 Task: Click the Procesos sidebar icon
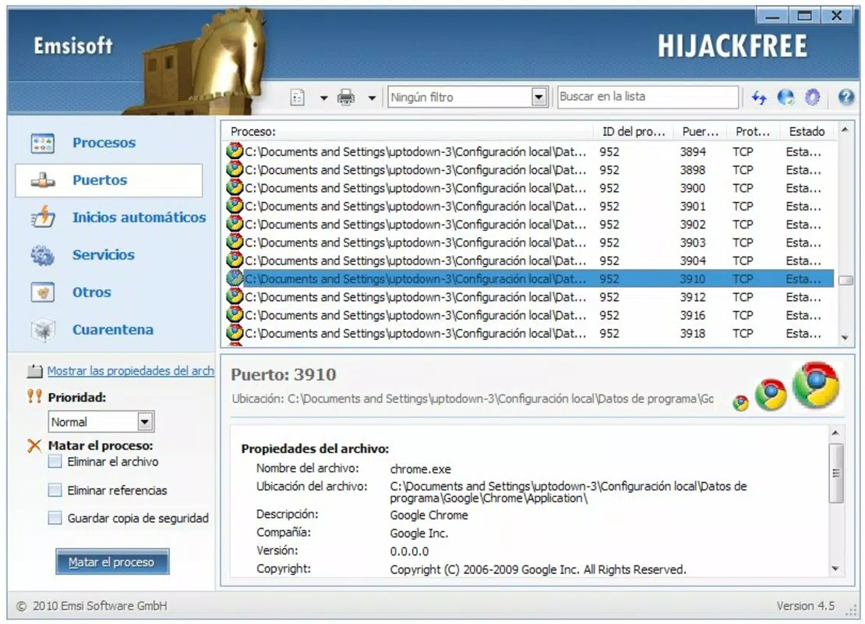pyautogui.click(x=43, y=143)
